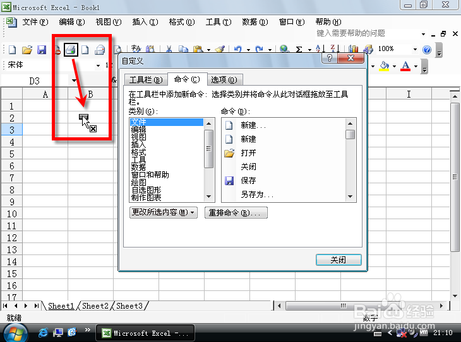The image size is (461, 342).
Task: Open the Fill Color dropdown arrow
Action: (394, 66)
